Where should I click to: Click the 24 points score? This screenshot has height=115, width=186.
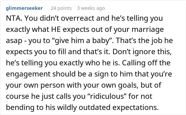61,8
